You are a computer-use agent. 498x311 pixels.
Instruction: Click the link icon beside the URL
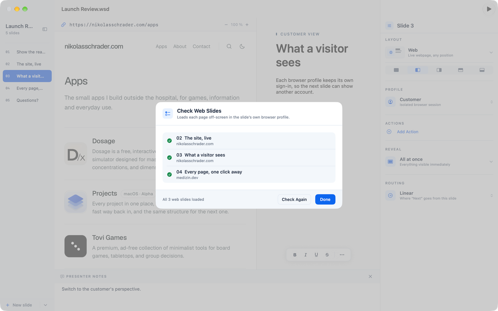[x=63, y=25]
